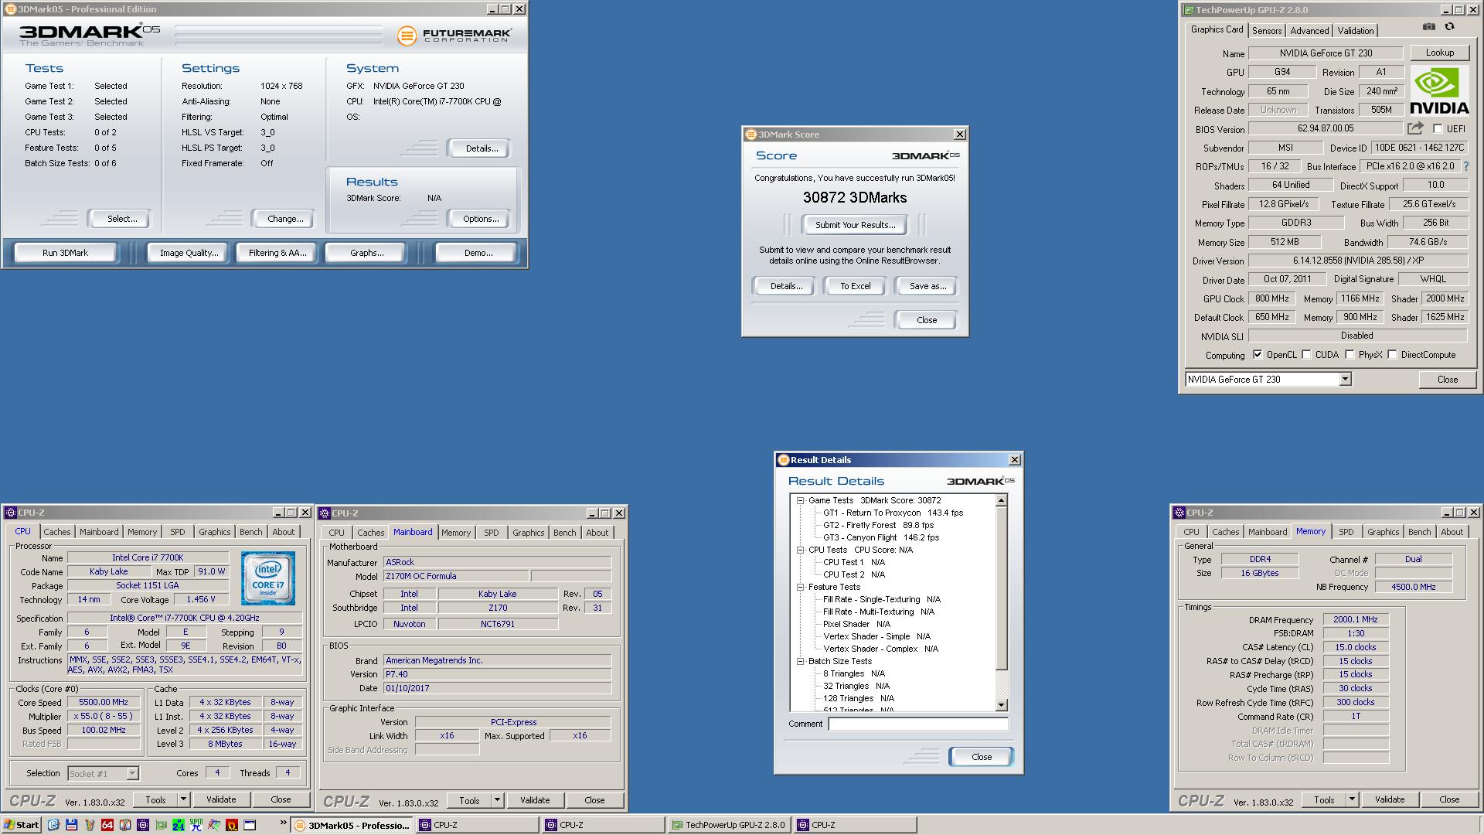Click the GPU-Z title bar icon
The height and width of the screenshot is (835, 1484).
tap(1188, 10)
